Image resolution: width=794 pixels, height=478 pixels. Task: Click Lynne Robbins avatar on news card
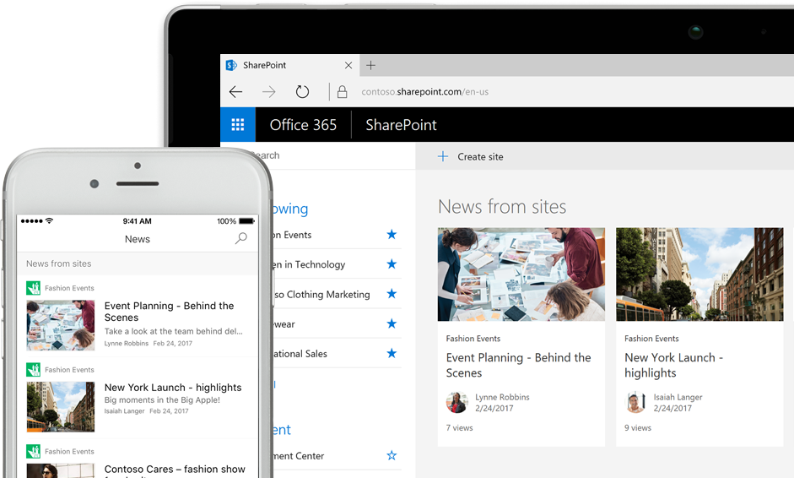click(x=456, y=403)
